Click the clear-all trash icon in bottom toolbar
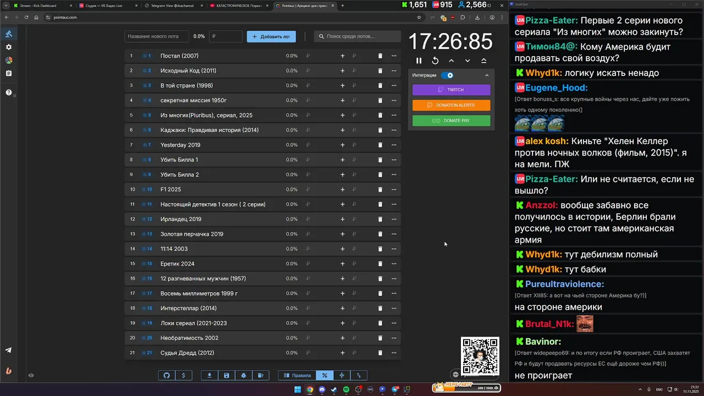704x396 pixels. click(261, 376)
